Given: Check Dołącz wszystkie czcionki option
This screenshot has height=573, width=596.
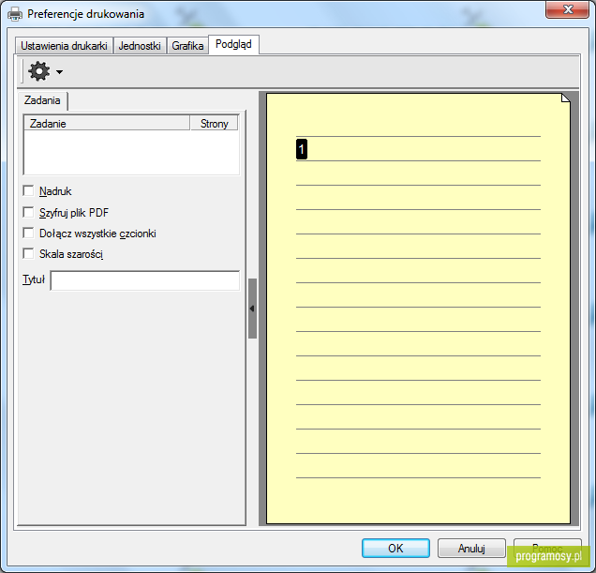Looking at the screenshot, I should pos(28,233).
